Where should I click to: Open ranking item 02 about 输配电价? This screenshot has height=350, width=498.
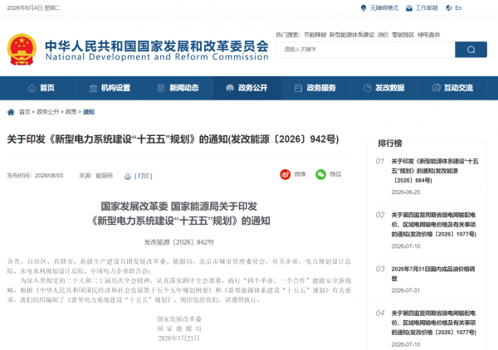[434, 225]
